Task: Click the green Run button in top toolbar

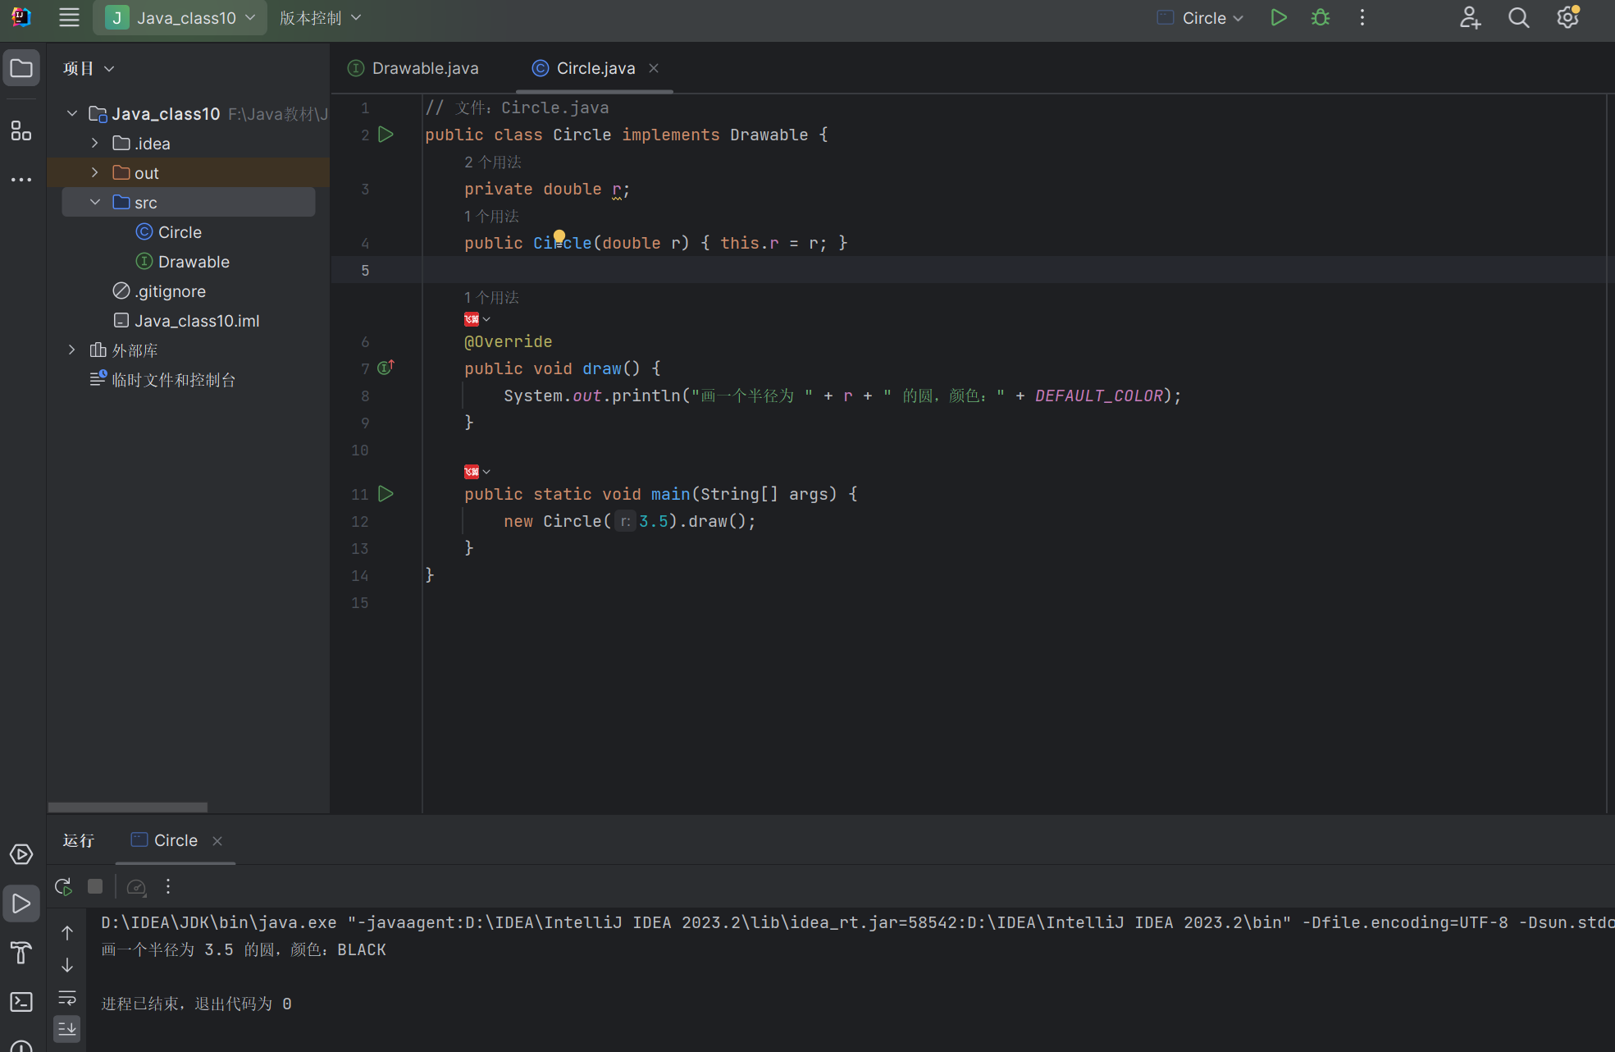Action: click(x=1278, y=18)
